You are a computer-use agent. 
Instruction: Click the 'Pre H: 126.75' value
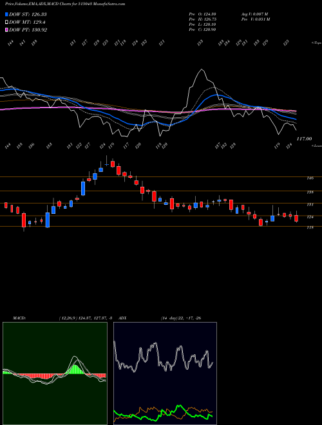202,19
